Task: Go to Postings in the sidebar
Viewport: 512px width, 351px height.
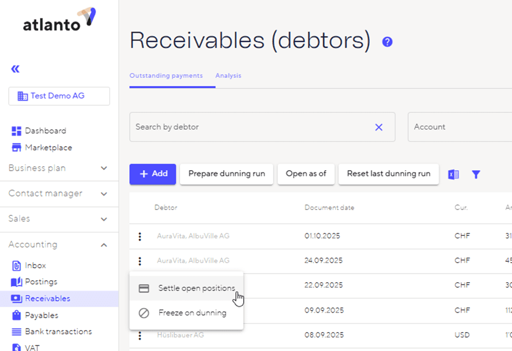Action: pos(41,282)
